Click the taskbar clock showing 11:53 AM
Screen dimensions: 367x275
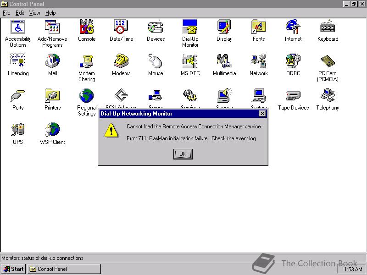click(x=351, y=269)
